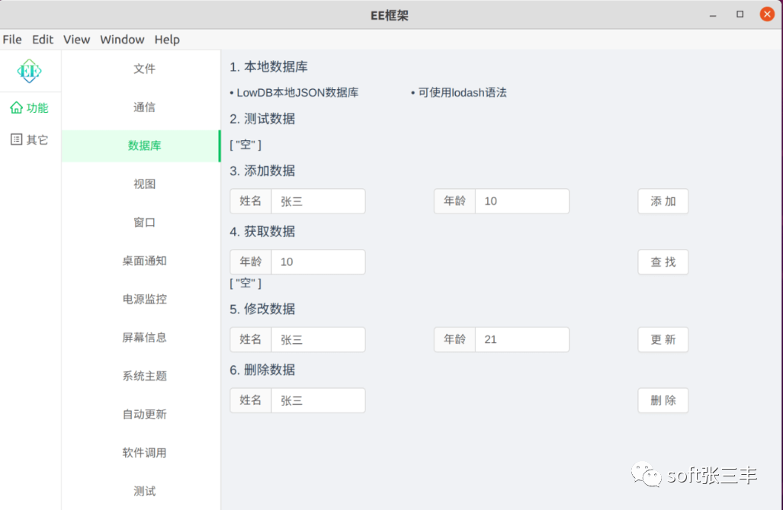Switch to the 文件 sidebar item
Screen dimensions: 783x510
(144, 69)
